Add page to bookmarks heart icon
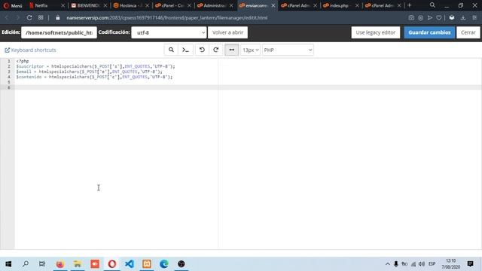Image resolution: width=482 pixels, height=271 pixels. click(439, 18)
